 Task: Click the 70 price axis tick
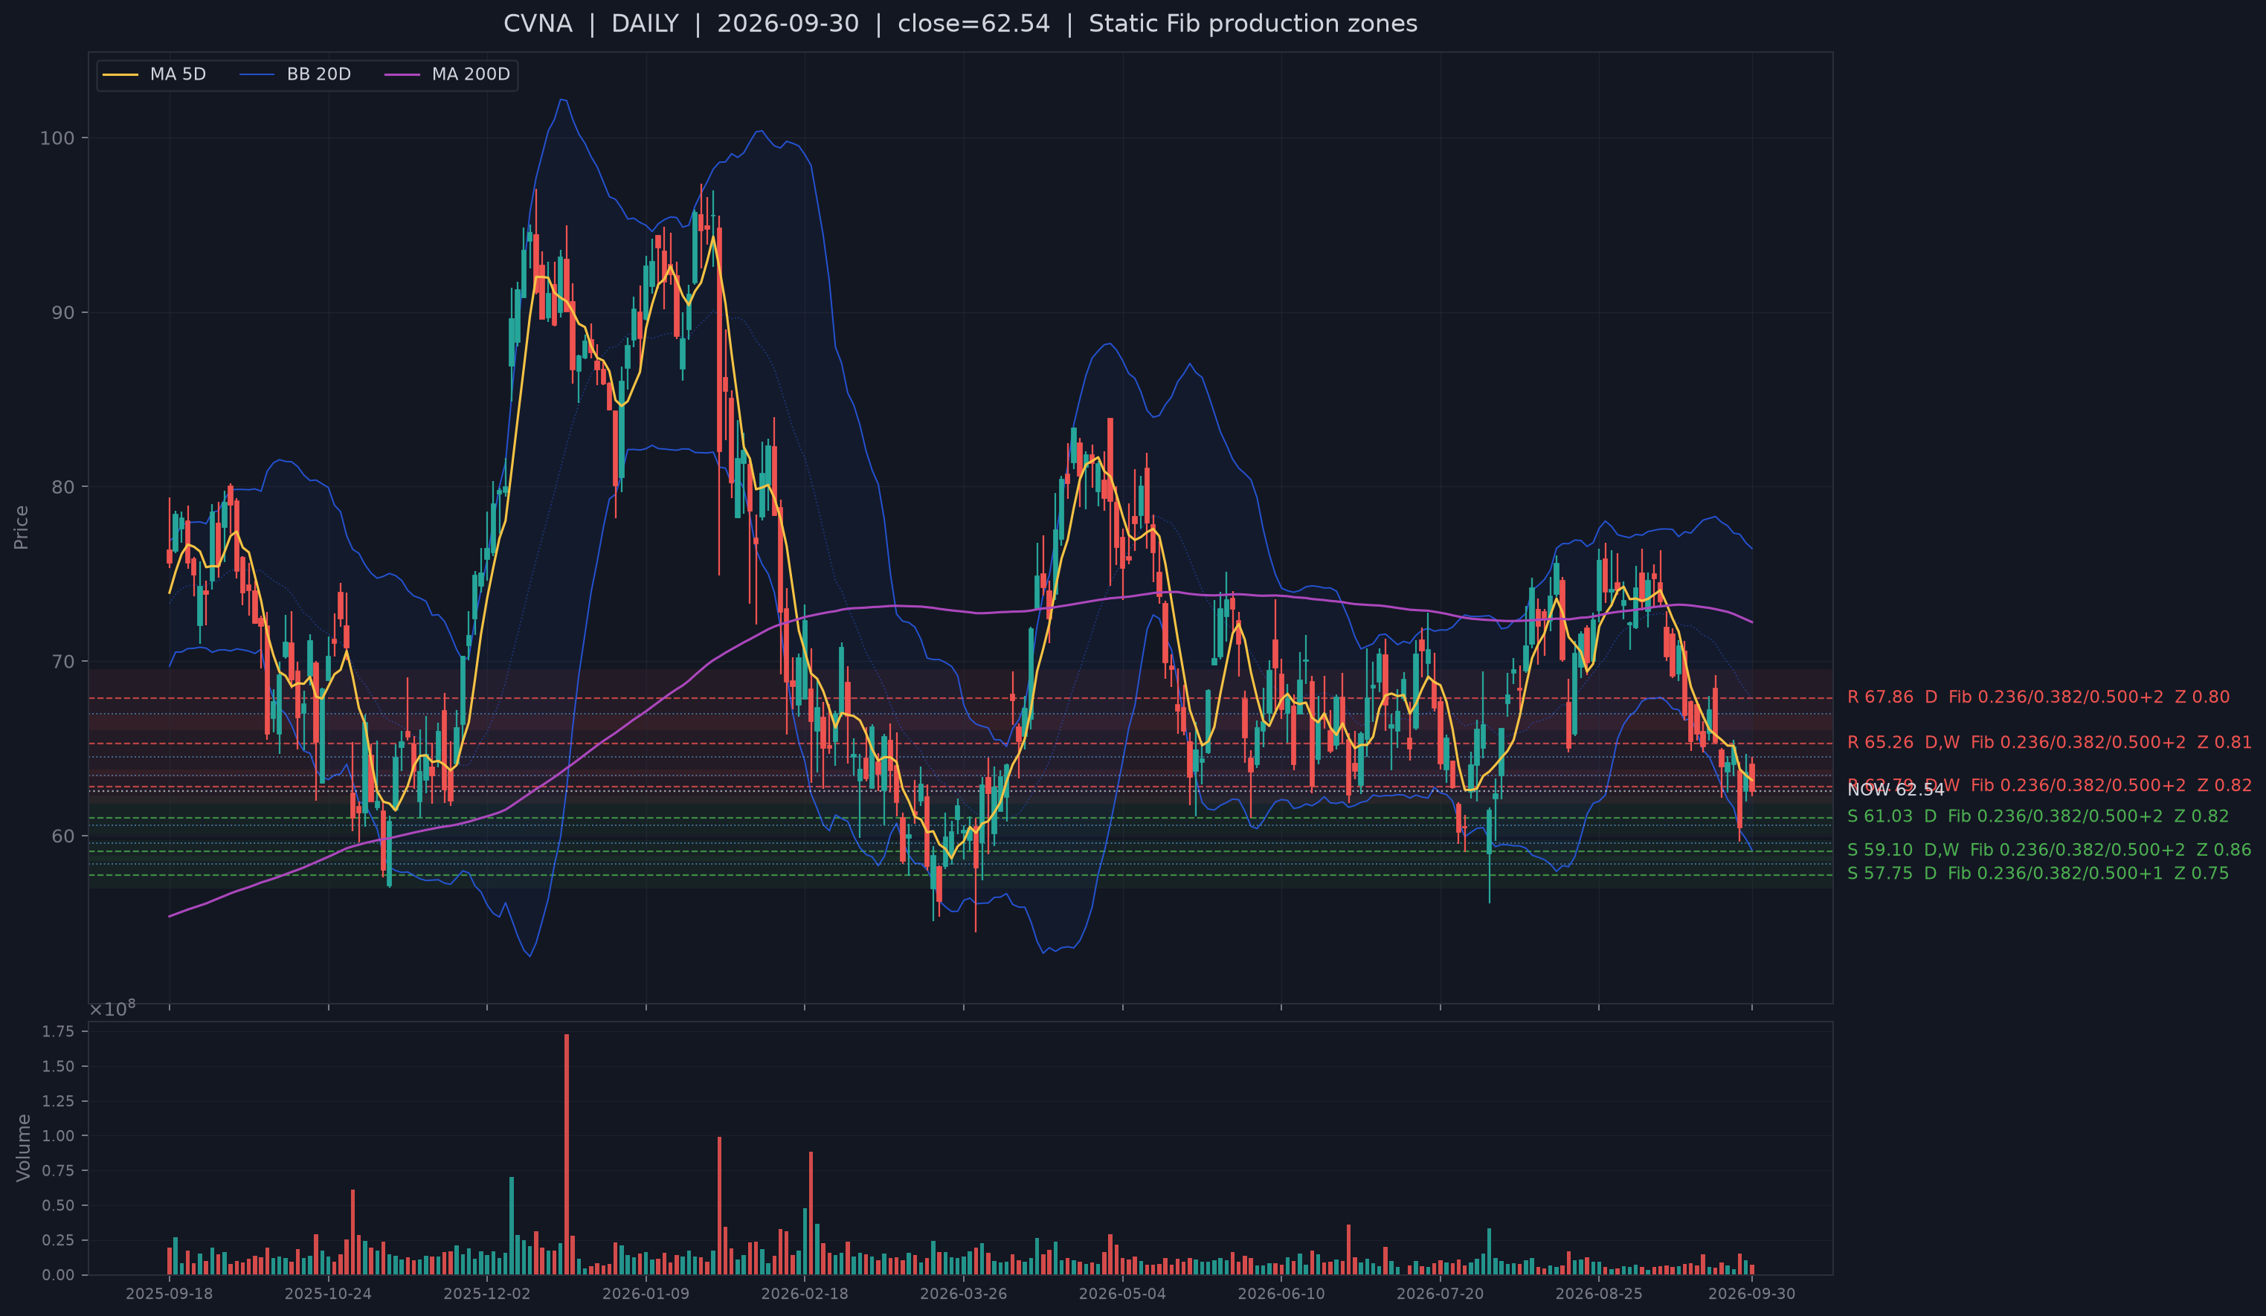pos(63,662)
